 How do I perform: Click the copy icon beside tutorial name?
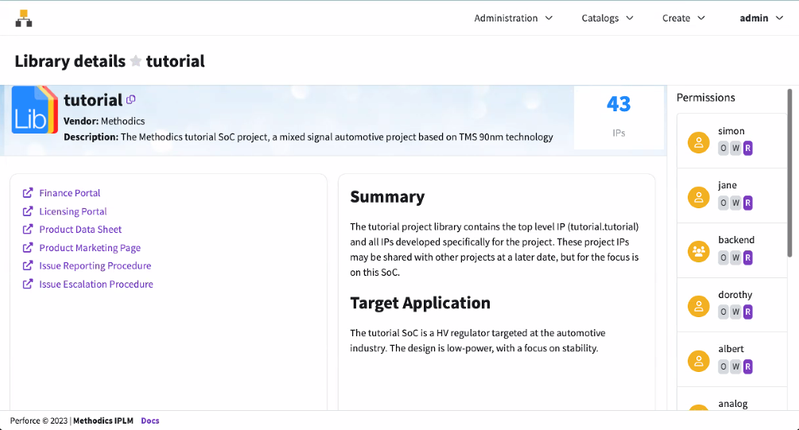click(x=131, y=99)
